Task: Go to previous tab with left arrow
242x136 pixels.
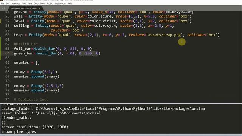Action: 3,8
